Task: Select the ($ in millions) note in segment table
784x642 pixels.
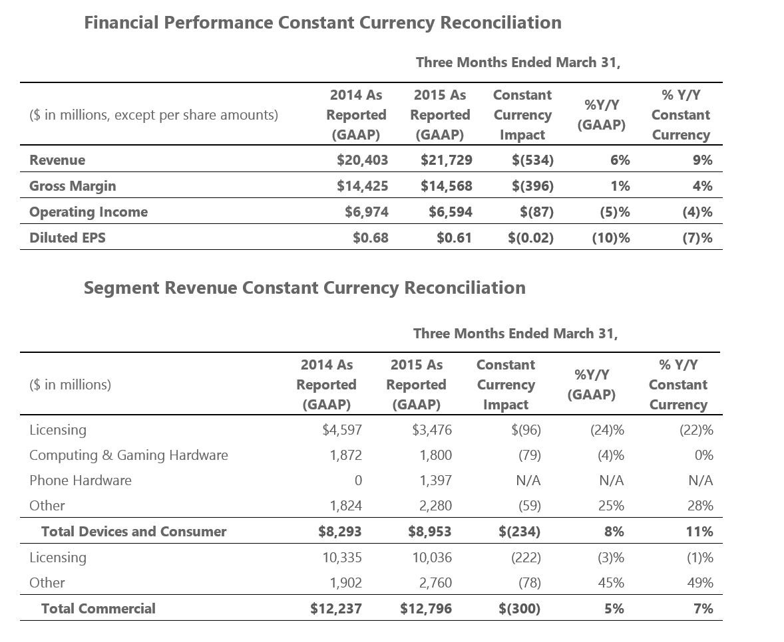Action: (x=70, y=385)
